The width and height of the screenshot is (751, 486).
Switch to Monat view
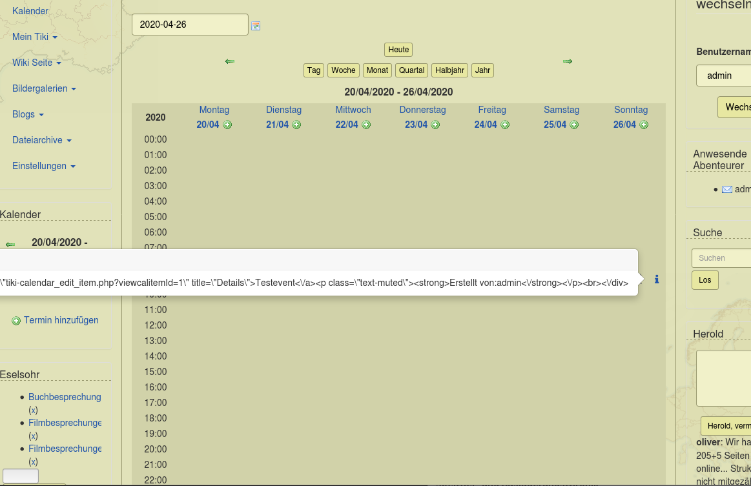tap(377, 70)
